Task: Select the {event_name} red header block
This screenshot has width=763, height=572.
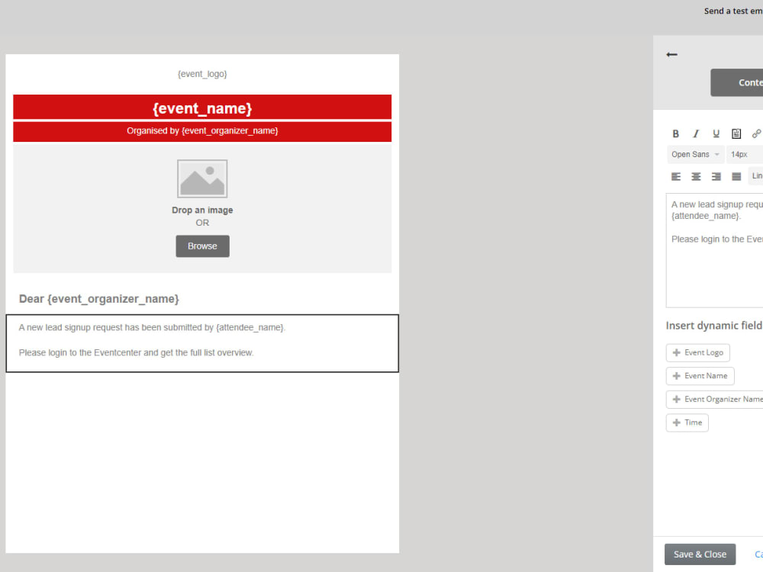Action: pyautogui.click(x=202, y=107)
